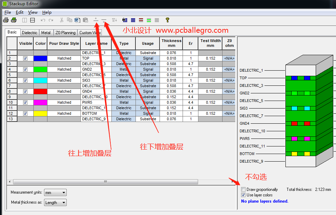The height and width of the screenshot is (215, 336).
Task: Click the magenta color swatch for PWR5
Action: coord(40,102)
